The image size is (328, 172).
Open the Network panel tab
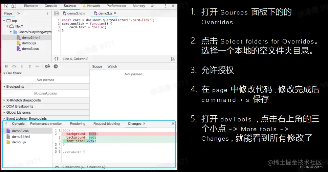(x=91, y=6)
